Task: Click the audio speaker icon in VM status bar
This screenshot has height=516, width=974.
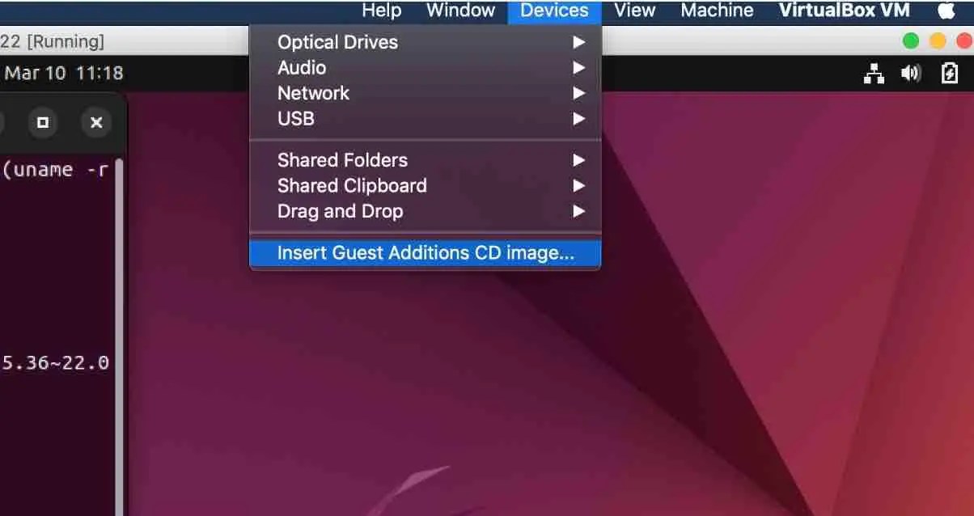Action: pyautogui.click(x=912, y=73)
